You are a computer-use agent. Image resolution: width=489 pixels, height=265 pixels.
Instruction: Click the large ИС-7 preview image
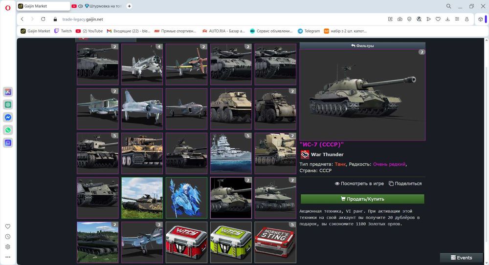pyautogui.click(x=362, y=95)
